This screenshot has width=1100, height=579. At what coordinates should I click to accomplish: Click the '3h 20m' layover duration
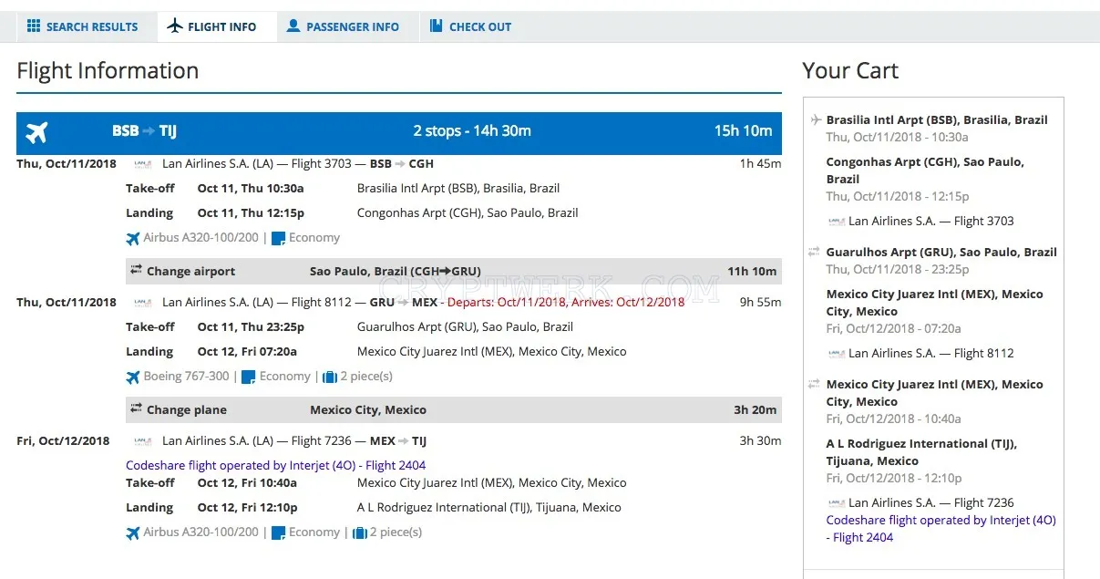click(x=756, y=409)
